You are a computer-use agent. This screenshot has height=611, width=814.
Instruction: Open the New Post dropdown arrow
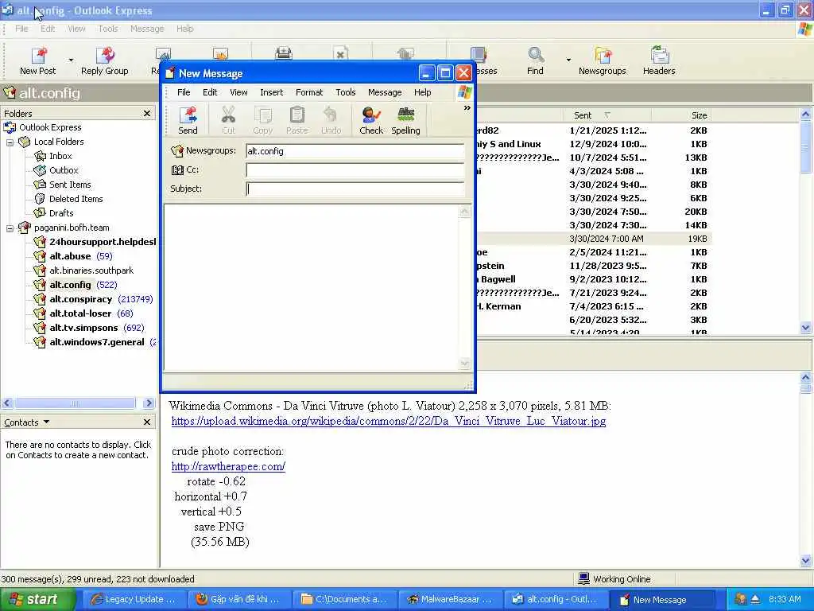click(71, 60)
